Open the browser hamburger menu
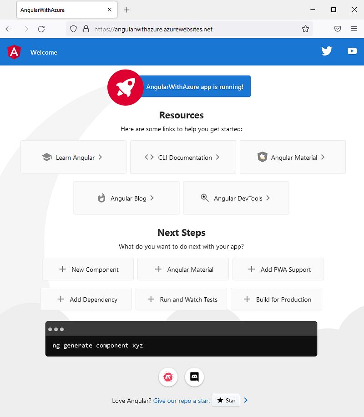 pos(354,29)
